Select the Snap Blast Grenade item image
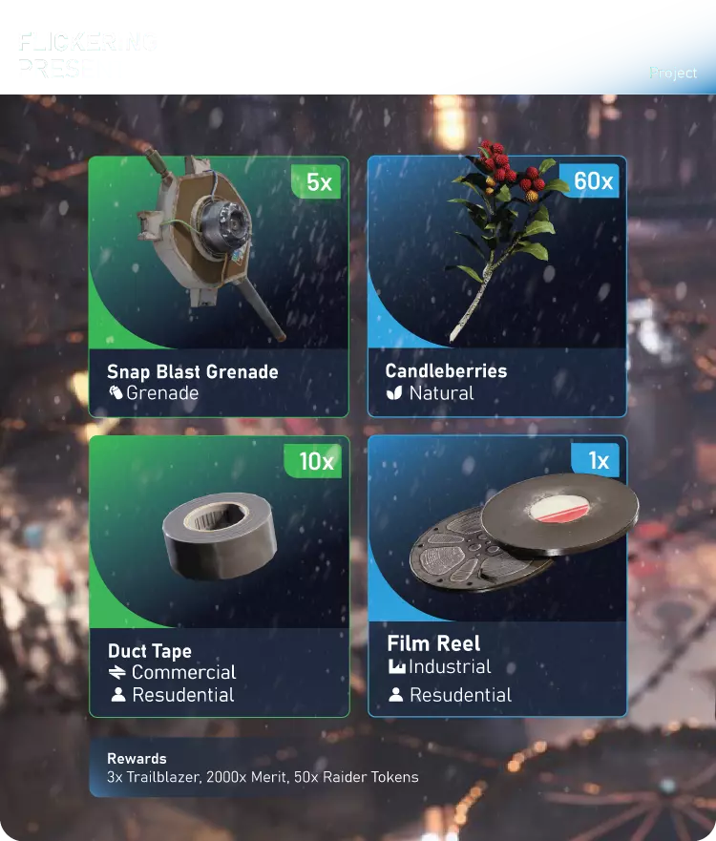Image resolution: width=716 pixels, height=841 pixels. point(210,243)
